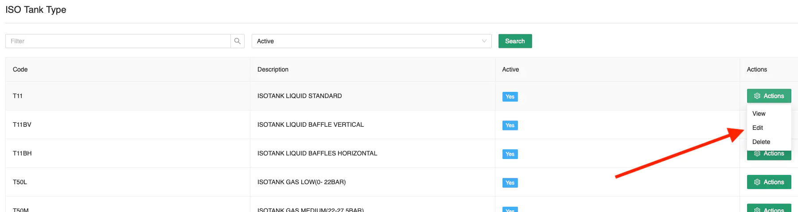Viewport: 798px width, 212px height.
Task: Click the Yes badge for T11BV
Action: point(510,125)
